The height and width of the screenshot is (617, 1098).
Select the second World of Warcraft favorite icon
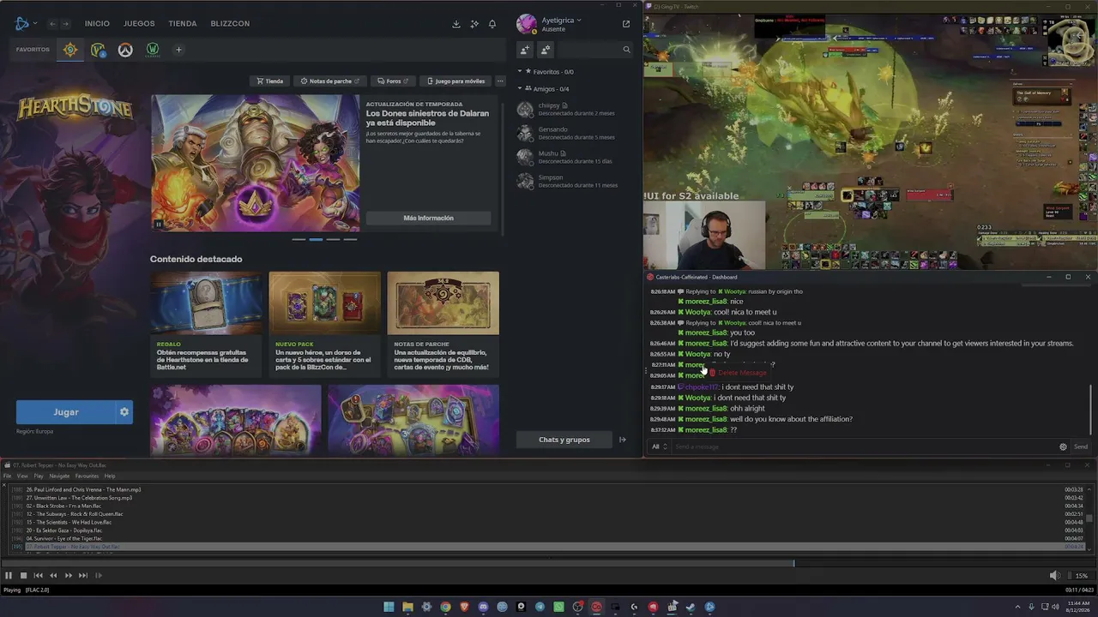[x=98, y=50]
